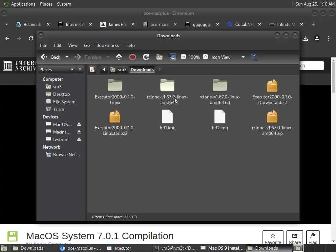Switch to Mac OS 9 Instal... taskbar window
336x252 pixels.
[x=222, y=248]
